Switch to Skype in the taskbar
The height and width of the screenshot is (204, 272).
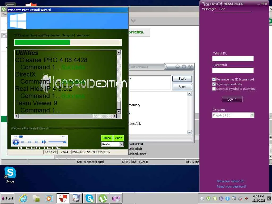point(90,198)
